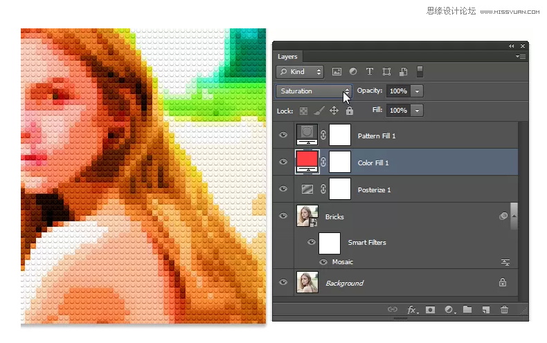Collapse the panel with double arrows

pyautogui.click(x=512, y=46)
